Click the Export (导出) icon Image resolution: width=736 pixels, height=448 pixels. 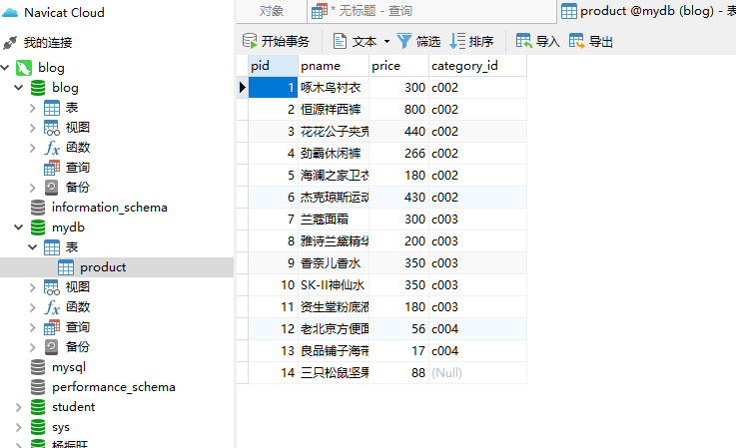[577, 41]
